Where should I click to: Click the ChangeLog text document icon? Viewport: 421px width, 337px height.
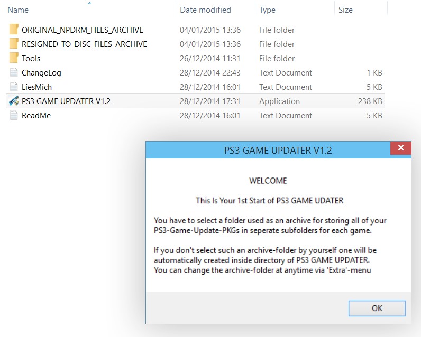(x=14, y=72)
